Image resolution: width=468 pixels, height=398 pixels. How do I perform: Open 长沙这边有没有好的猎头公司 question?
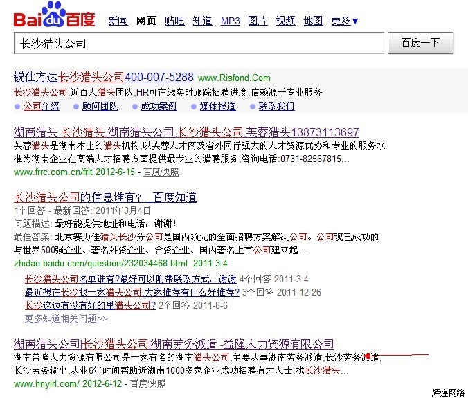point(90,305)
